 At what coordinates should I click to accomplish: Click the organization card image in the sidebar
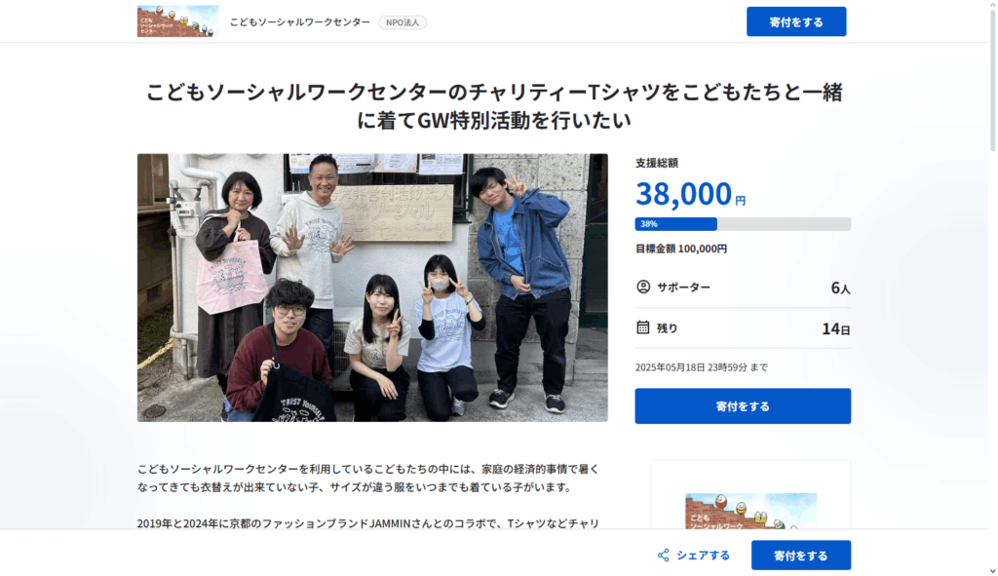(x=751, y=511)
